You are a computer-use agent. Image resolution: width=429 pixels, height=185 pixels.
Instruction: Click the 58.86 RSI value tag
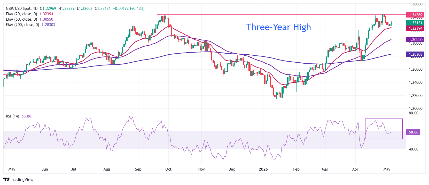pyautogui.click(x=413, y=132)
